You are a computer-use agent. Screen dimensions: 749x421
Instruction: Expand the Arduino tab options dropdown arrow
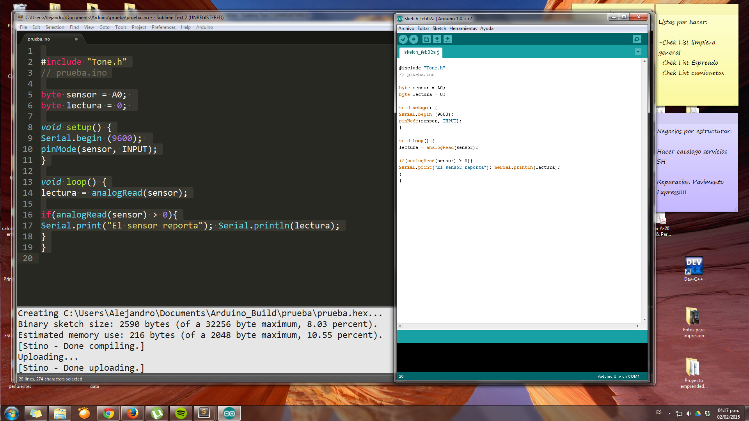pos(638,52)
